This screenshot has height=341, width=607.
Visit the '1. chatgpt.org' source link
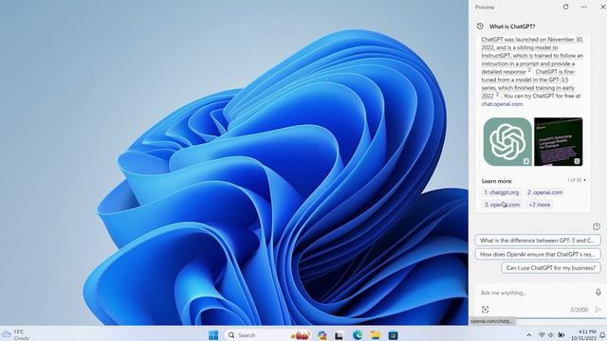pyautogui.click(x=502, y=192)
